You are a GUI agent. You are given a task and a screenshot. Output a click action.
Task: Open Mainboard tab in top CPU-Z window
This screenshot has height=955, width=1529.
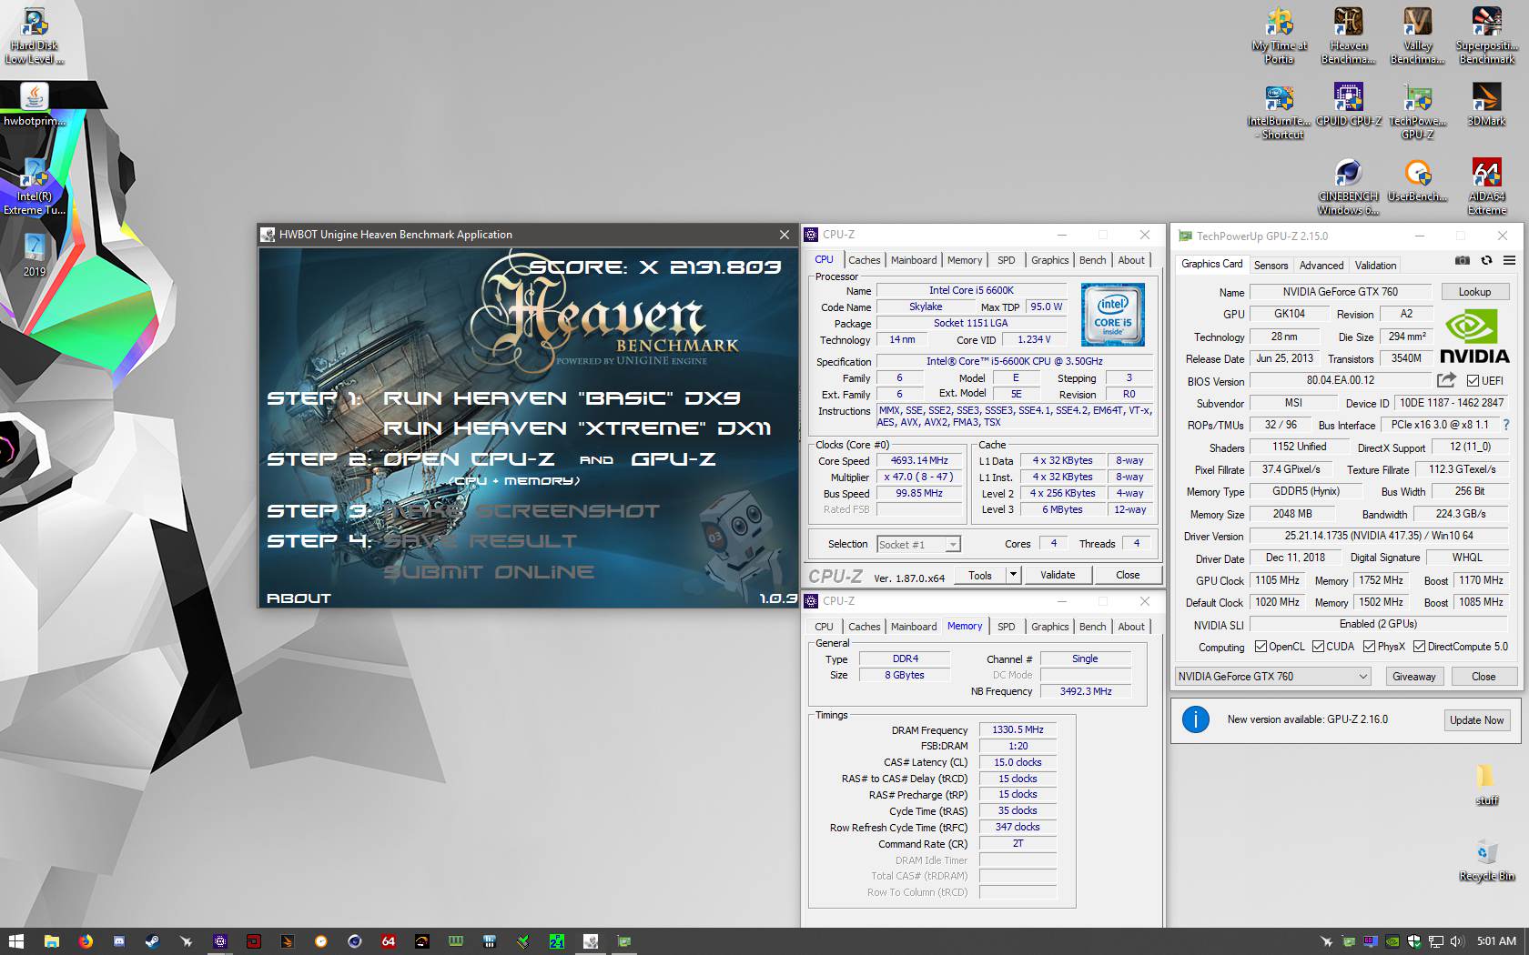tap(914, 260)
